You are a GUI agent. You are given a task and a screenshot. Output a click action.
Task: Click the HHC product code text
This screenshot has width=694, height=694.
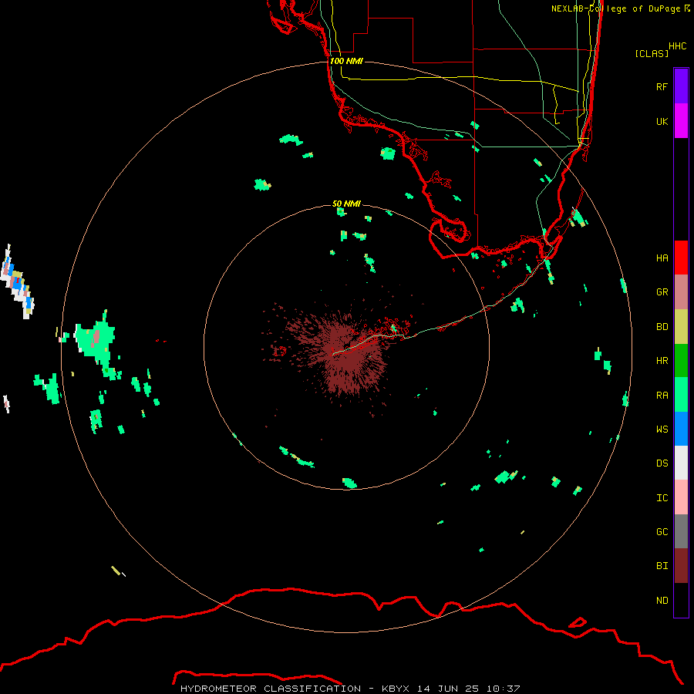pyautogui.click(x=677, y=45)
